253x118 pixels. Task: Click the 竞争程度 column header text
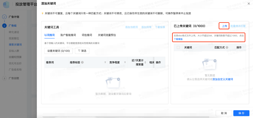(114, 63)
